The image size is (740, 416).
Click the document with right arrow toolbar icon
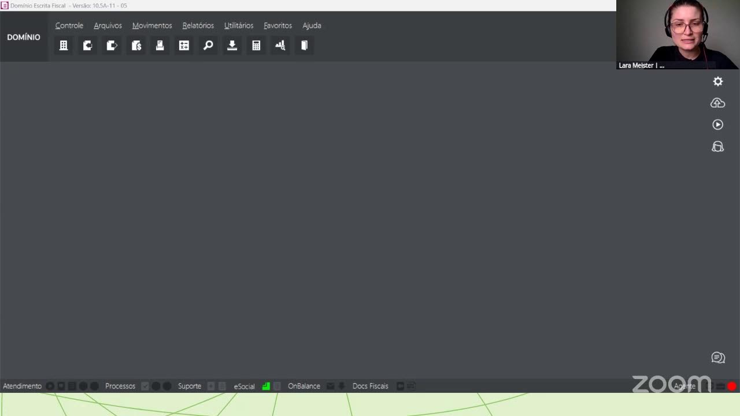click(112, 45)
